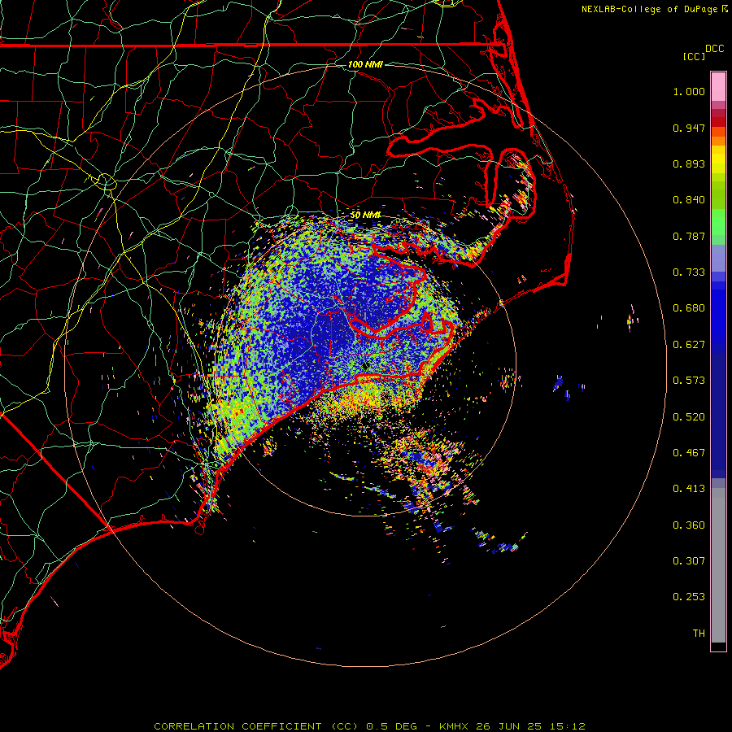Click the 0.947 color scale value
732x732 pixels.
[689, 128]
